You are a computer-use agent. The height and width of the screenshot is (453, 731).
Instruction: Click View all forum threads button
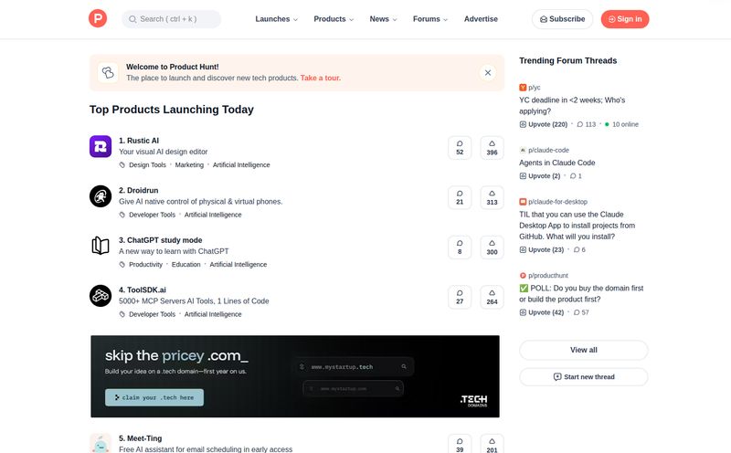(x=584, y=350)
